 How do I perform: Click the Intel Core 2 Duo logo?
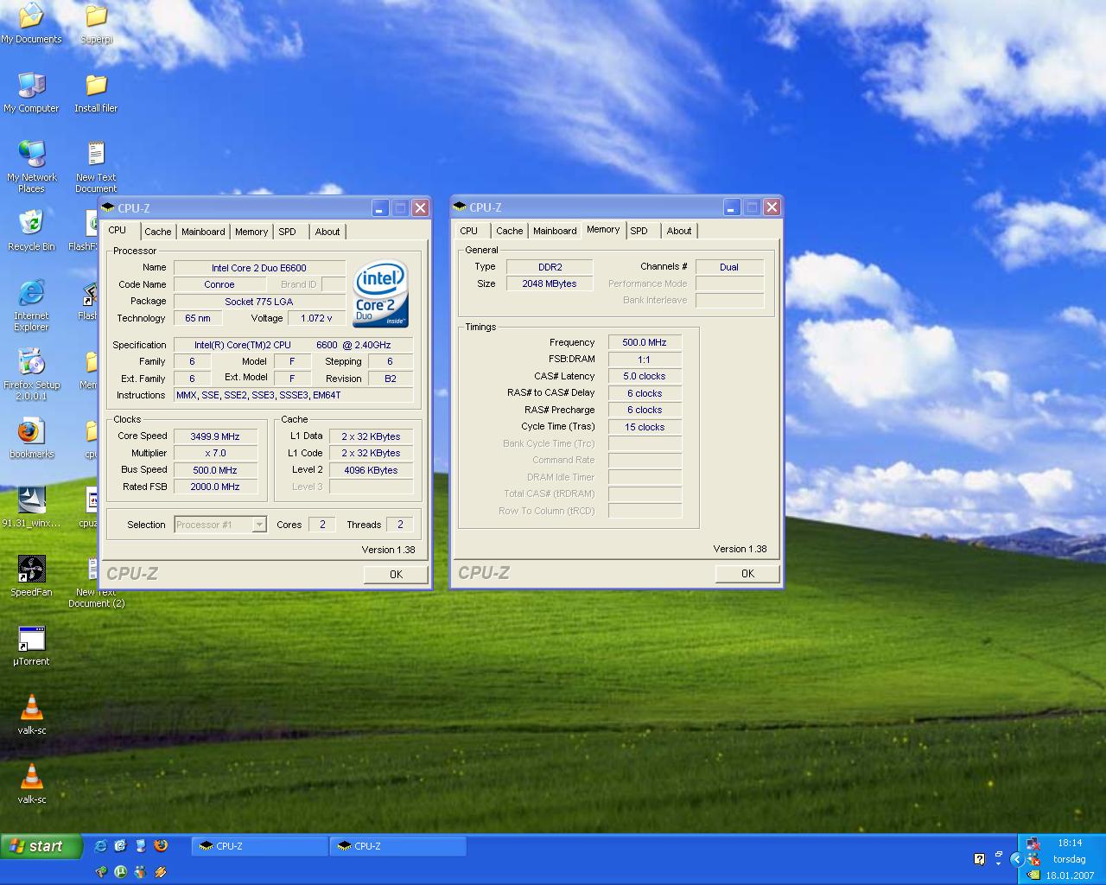(x=380, y=294)
